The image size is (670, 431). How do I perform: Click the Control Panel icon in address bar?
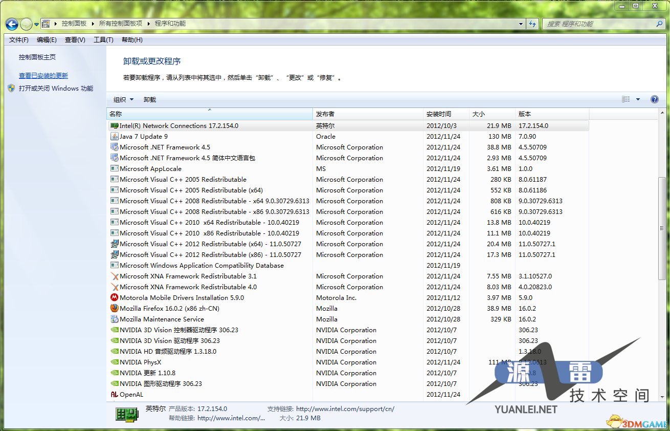pos(46,24)
